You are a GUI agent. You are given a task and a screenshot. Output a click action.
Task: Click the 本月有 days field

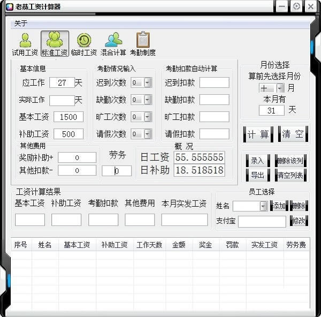(272, 110)
